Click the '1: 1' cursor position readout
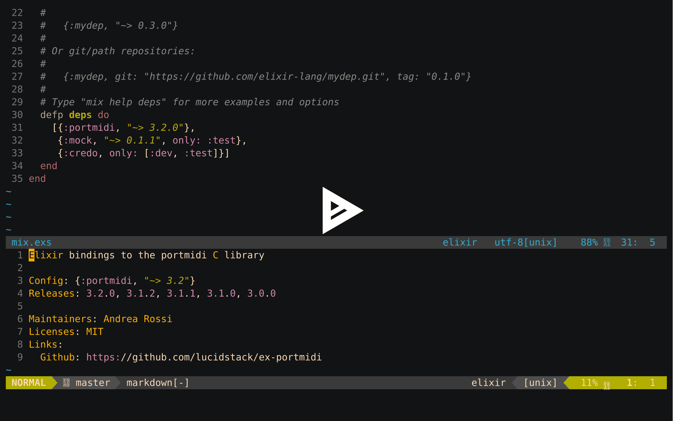Screen dimensions: 673x421 pyautogui.click(x=641, y=383)
